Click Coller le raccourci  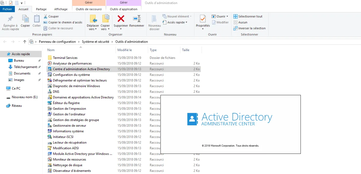[58, 28]
